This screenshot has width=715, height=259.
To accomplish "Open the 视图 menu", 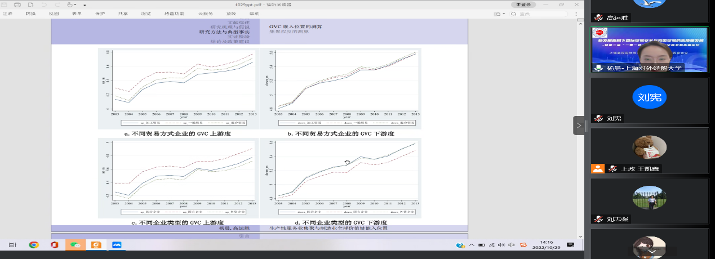I will tap(54, 14).
